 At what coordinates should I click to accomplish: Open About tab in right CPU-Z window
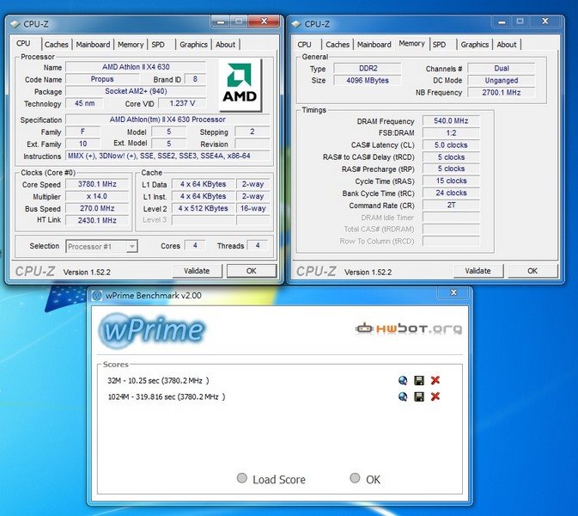click(x=507, y=45)
